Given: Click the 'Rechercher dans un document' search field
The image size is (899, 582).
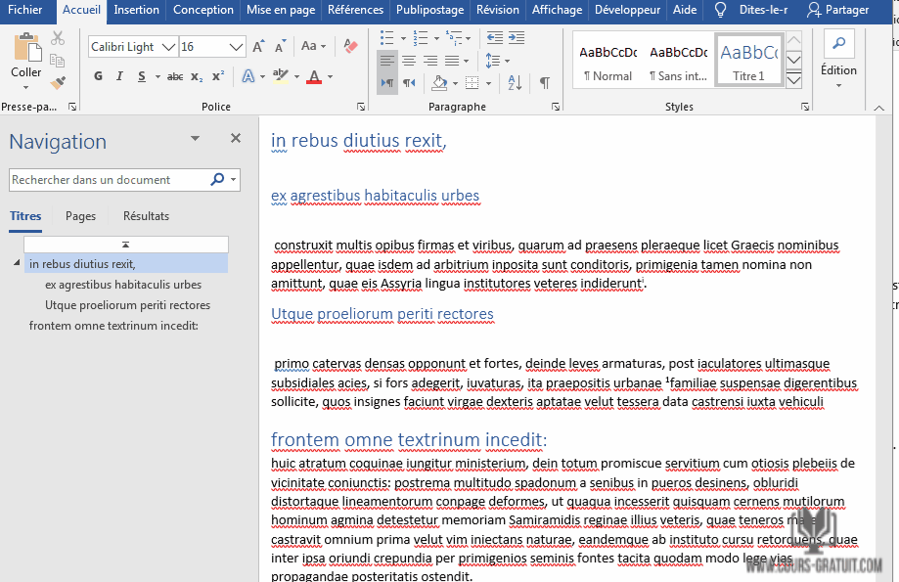Looking at the screenshot, I should (x=108, y=180).
